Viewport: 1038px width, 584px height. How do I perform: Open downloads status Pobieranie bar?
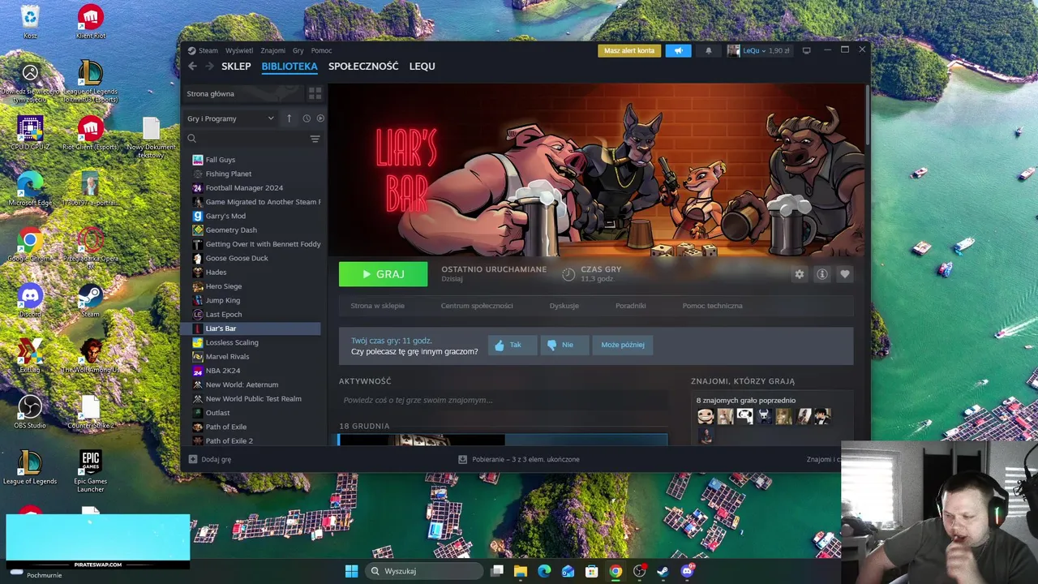pyautogui.click(x=519, y=459)
